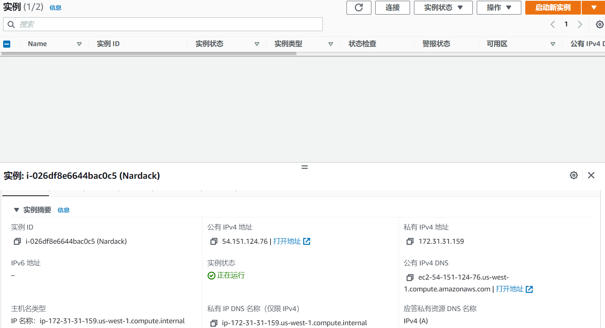Copy the private IPv4 address 172.31.31.159
Screen dimensions: 605x328
coord(410,241)
